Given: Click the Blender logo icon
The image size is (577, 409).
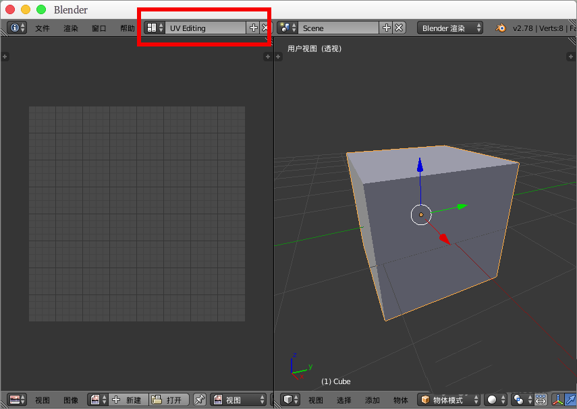Looking at the screenshot, I should click(501, 28).
